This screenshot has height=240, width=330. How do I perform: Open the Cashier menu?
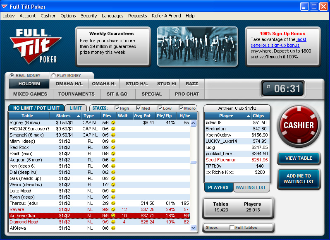tap(48, 16)
